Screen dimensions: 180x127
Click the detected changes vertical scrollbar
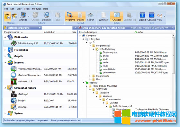(x=174, y=76)
